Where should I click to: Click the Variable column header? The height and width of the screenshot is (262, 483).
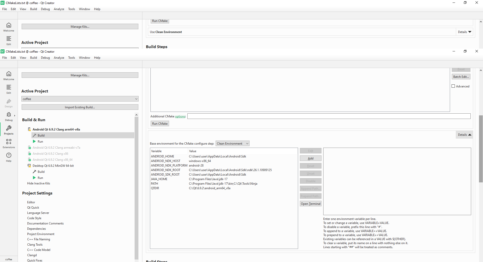click(x=169, y=151)
